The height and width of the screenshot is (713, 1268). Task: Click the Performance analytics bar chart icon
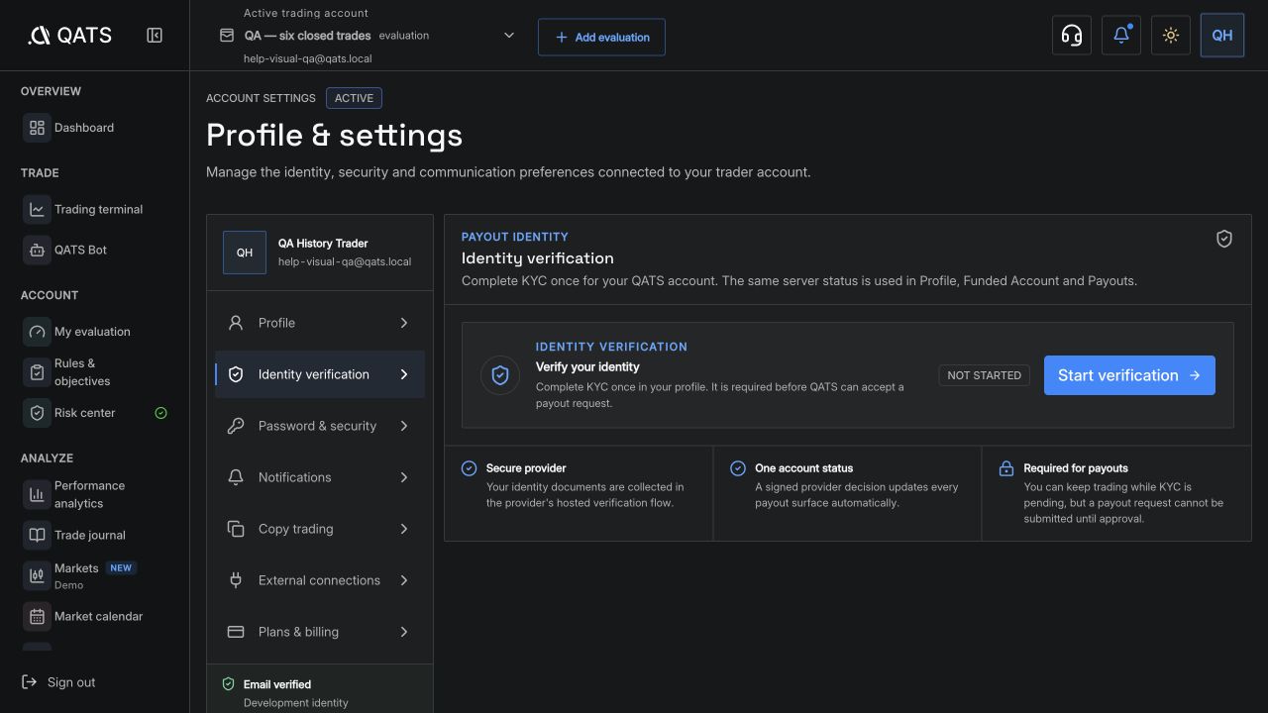(37, 494)
